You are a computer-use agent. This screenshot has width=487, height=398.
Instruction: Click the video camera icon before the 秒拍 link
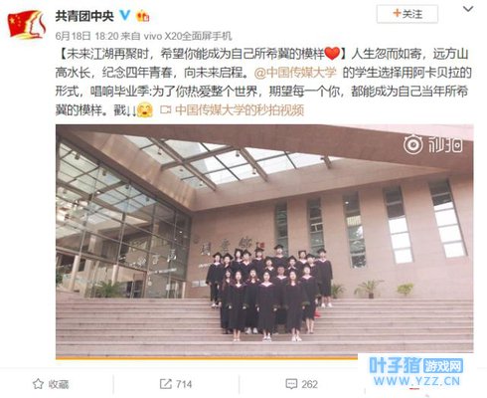[x=166, y=109]
